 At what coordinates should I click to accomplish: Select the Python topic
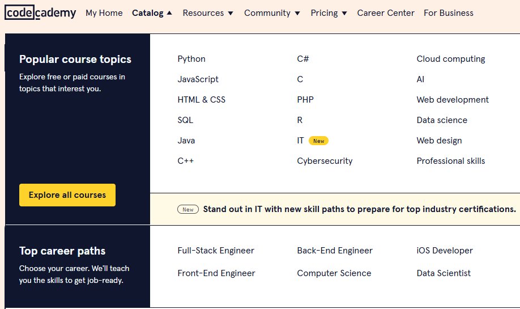(x=191, y=59)
